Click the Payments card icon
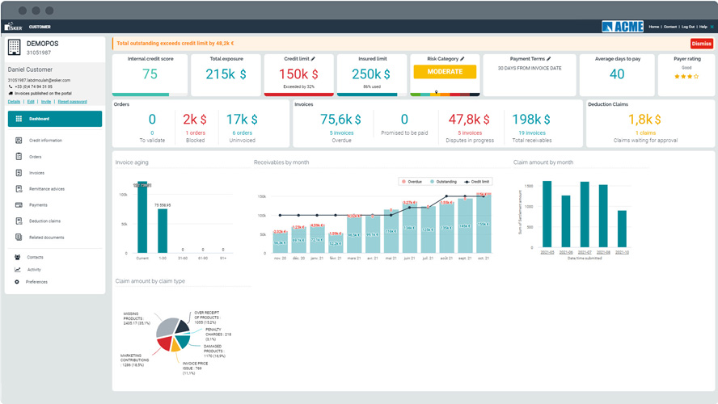This screenshot has width=718, height=404. click(x=19, y=205)
